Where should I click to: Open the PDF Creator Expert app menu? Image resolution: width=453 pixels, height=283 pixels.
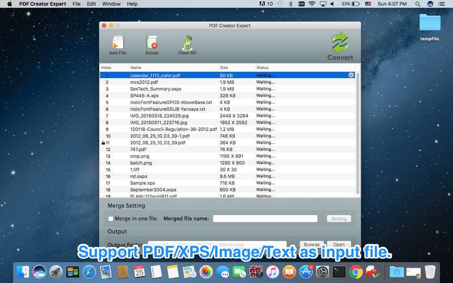click(42, 4)
